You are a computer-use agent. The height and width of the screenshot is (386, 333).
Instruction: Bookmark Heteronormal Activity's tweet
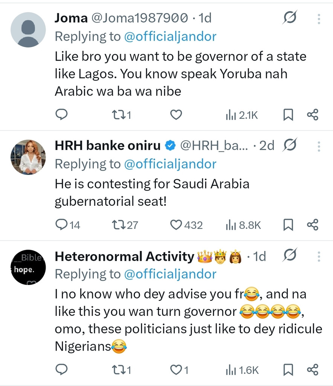[x=288, y=370]
